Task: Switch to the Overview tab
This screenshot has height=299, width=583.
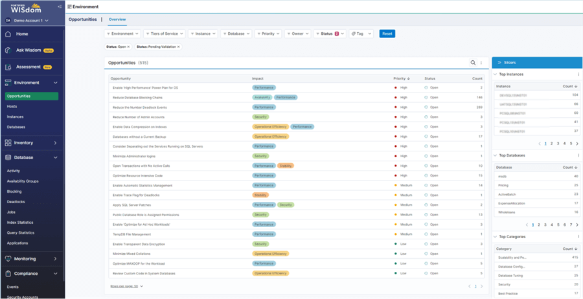Action: [117, 19]
